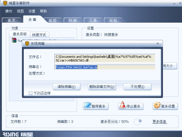Click the Rising lion logo in title bar
Image resolution: width=182 pixels, height=137 pixels.
5,3
